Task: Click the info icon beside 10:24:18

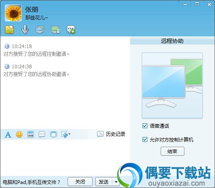Action: coord(7,46)
